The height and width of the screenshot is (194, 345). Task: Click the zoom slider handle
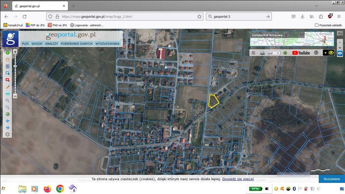coord(15,66)
